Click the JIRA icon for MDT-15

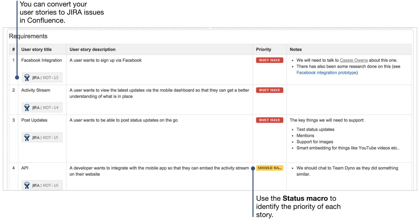(x=27, y=137)
